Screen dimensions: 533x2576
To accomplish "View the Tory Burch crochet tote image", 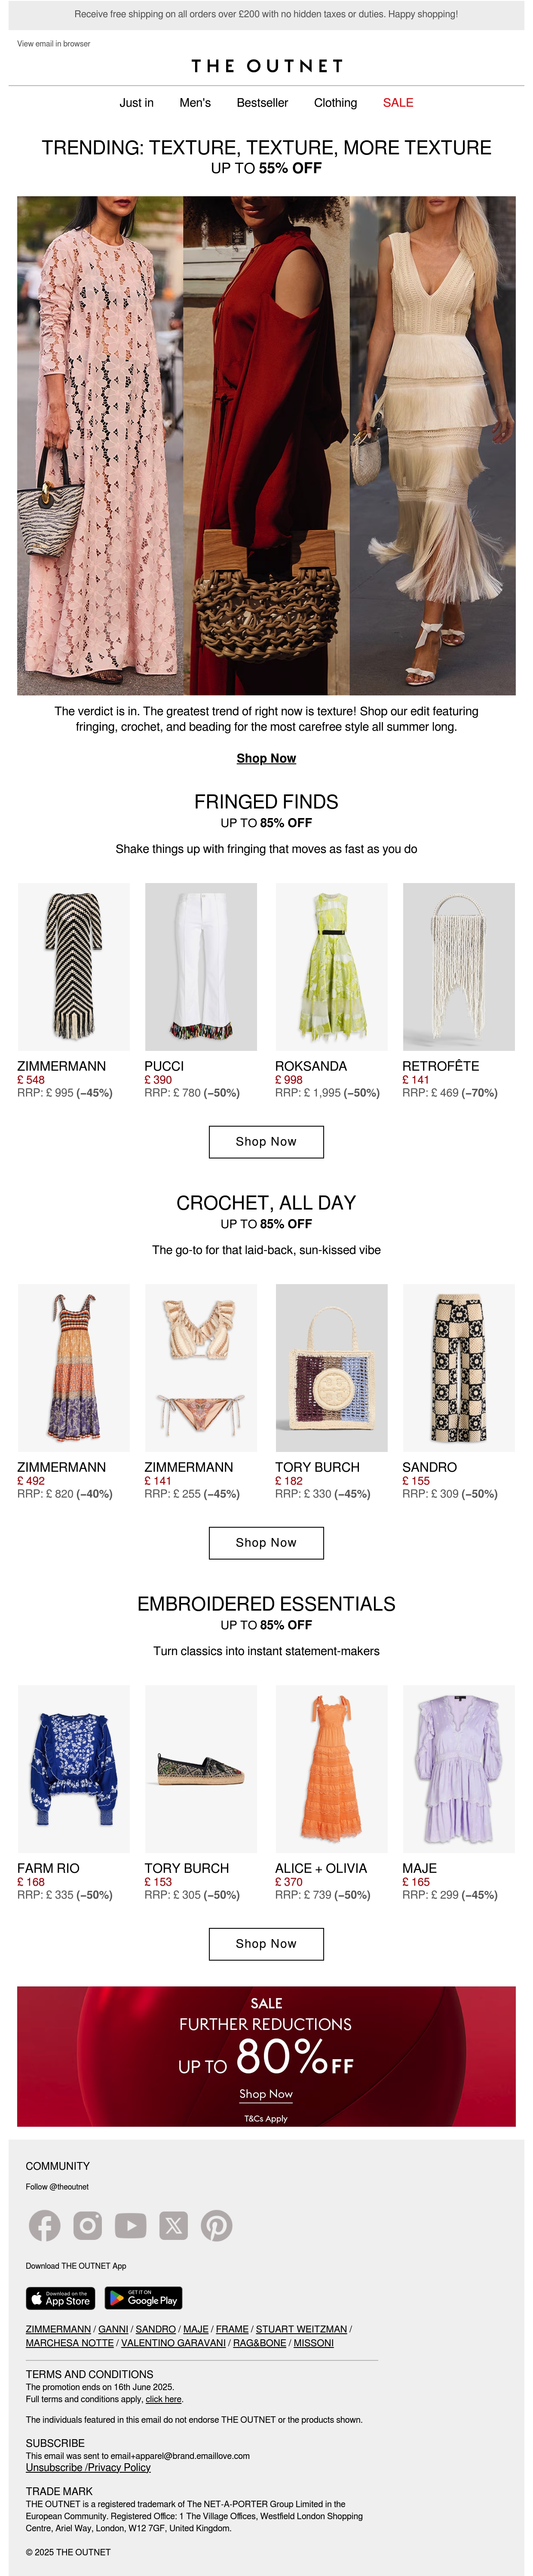I will pos(331,1368).
